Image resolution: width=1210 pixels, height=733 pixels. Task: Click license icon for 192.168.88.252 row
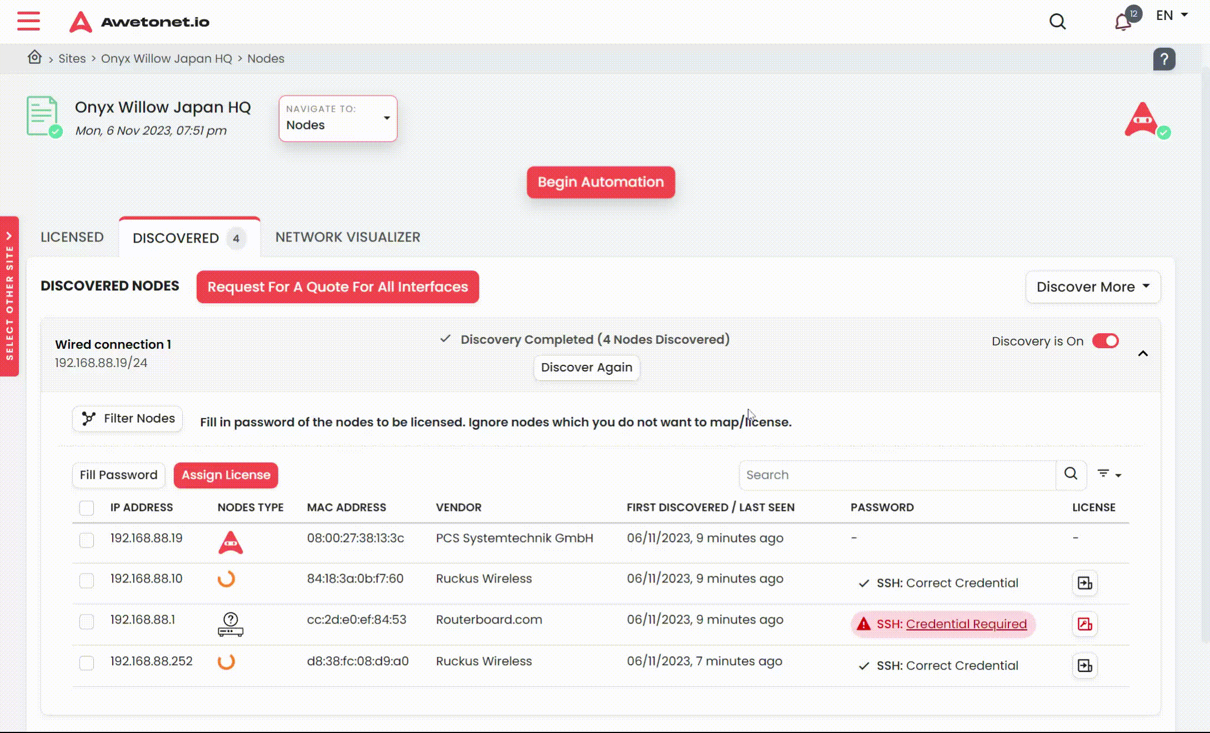[x=1084, y=665]
